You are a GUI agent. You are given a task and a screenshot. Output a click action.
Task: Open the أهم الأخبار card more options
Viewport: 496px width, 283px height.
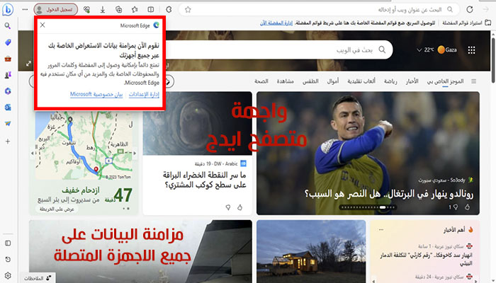point(381,230)
